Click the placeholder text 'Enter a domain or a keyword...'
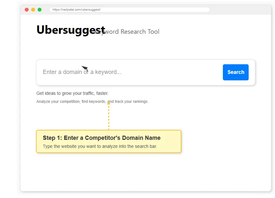This screenshot has width=275, height=198. pos(82,72)
